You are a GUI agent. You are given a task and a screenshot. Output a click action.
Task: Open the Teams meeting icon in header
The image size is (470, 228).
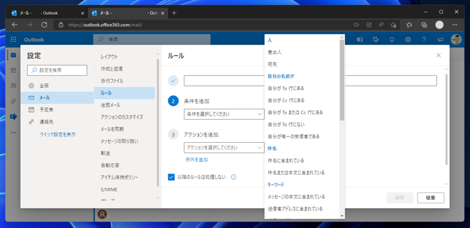[x=359, y=40]
